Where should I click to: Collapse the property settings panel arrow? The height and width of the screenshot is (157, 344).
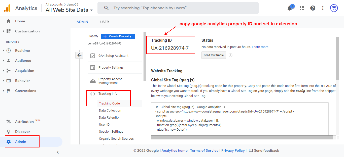coord(79,55)
